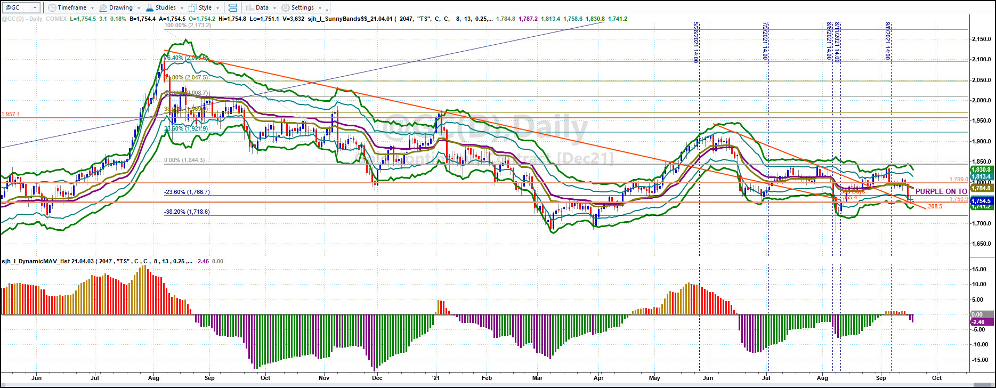Screen dimensions: 996x388
Task: Click the teal 1,813.4 price axis tag
Action: point(981,176)
